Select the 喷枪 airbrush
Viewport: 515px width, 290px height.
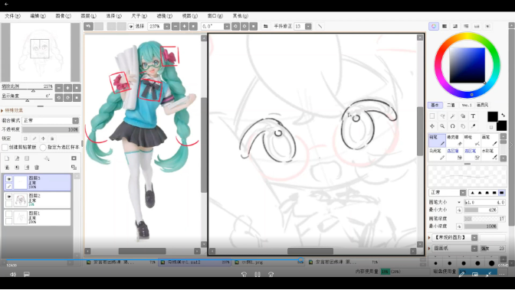coord(472,140)
